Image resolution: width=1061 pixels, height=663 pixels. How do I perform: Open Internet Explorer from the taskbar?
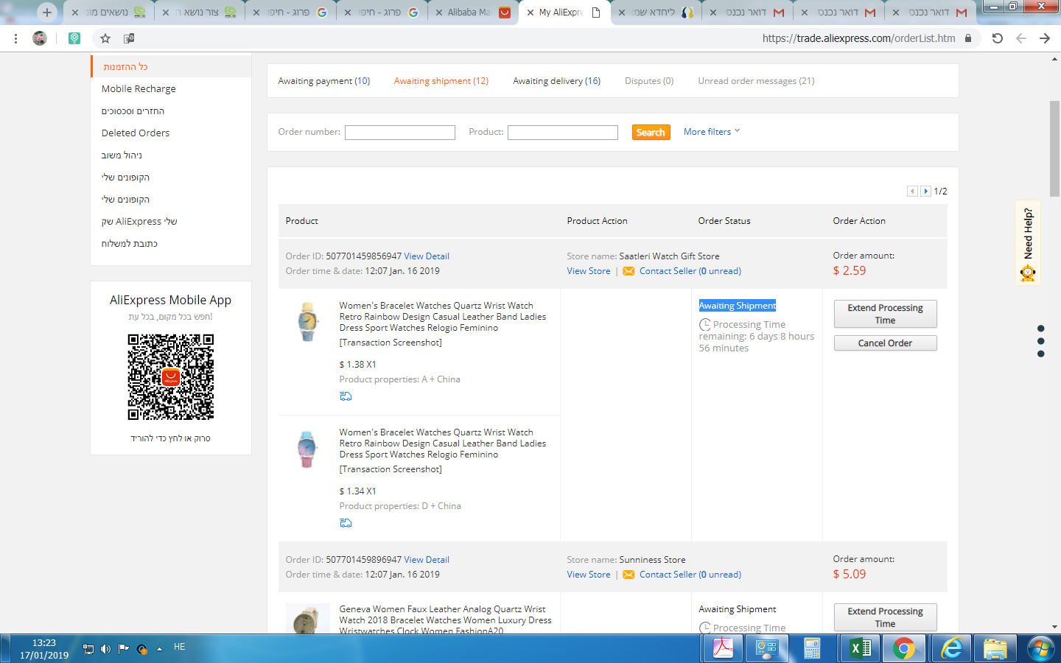[952, 648]
